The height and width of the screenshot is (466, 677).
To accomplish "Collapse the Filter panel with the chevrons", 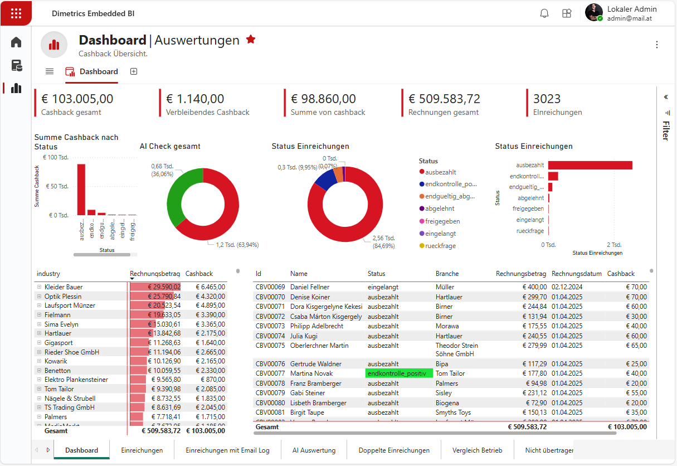I will click(665, 96).
